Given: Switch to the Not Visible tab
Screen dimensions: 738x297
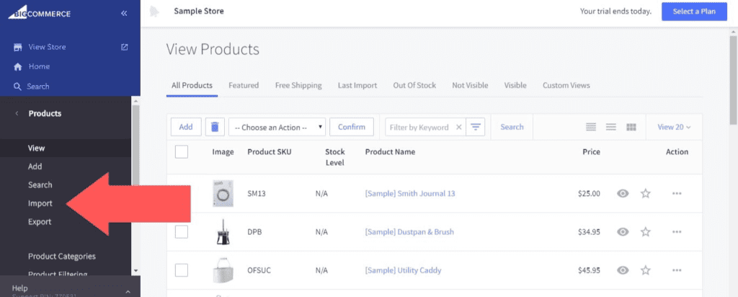Looking at the screenshot, I should click(x=470, y=86).
